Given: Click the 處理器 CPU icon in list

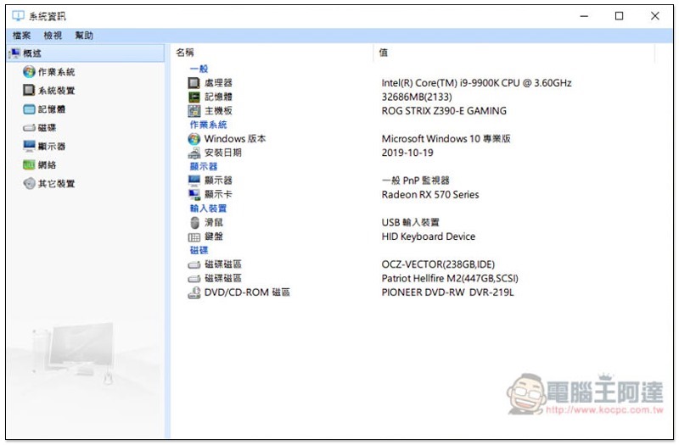Looking at the screenshot, I should [x=194, y=82].
